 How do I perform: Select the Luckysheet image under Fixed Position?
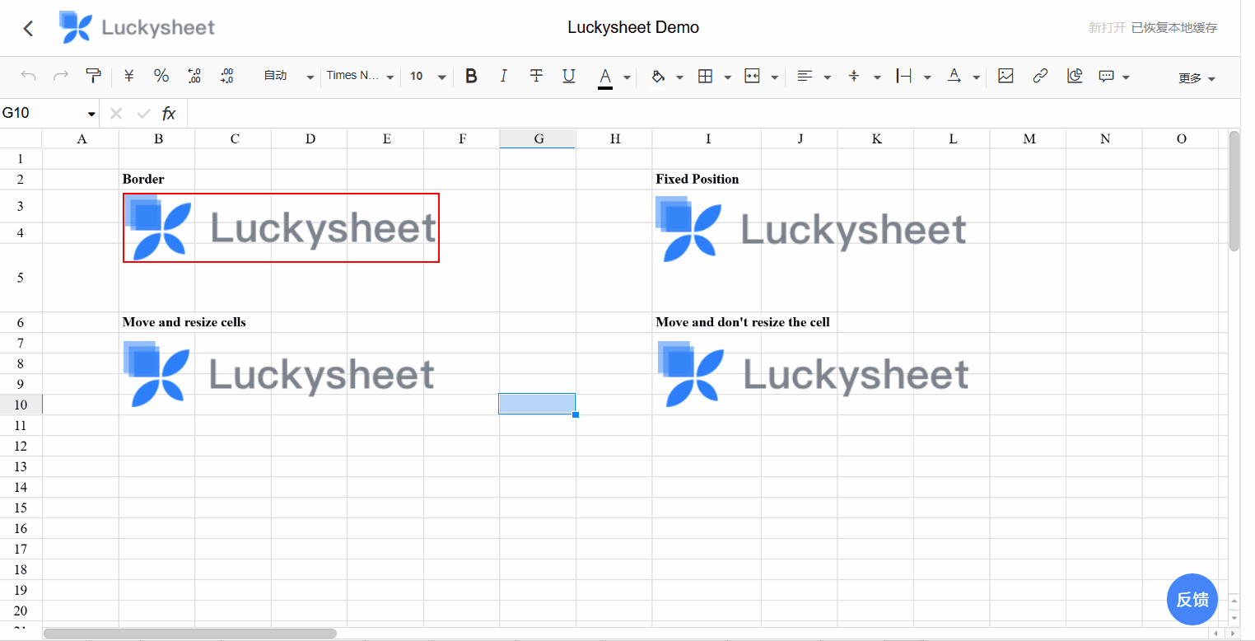pyautogui.click(x=811, y=229)
